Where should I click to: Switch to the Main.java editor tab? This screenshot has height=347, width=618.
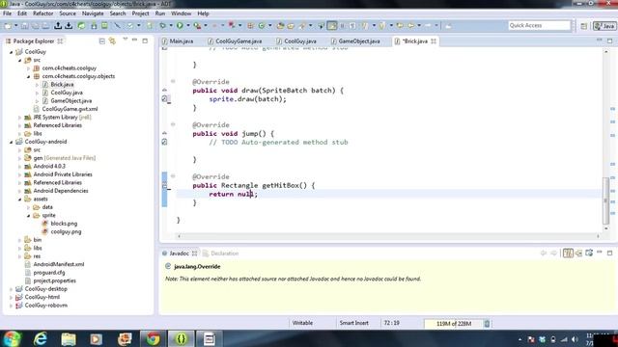click(x=178, y=40)
